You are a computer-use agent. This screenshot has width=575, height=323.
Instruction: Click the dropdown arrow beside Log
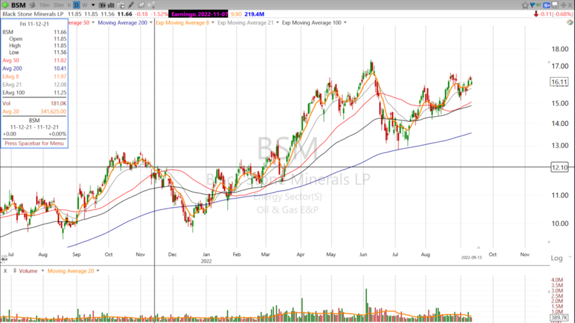570,257
